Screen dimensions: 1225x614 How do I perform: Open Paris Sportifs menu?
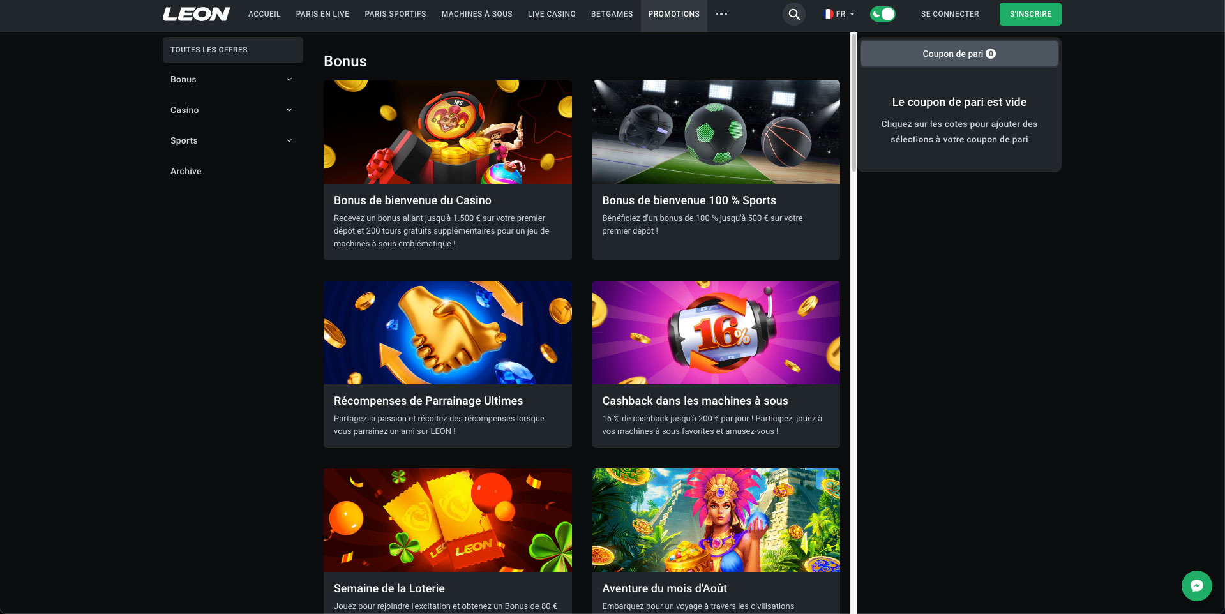coord(395,14)
